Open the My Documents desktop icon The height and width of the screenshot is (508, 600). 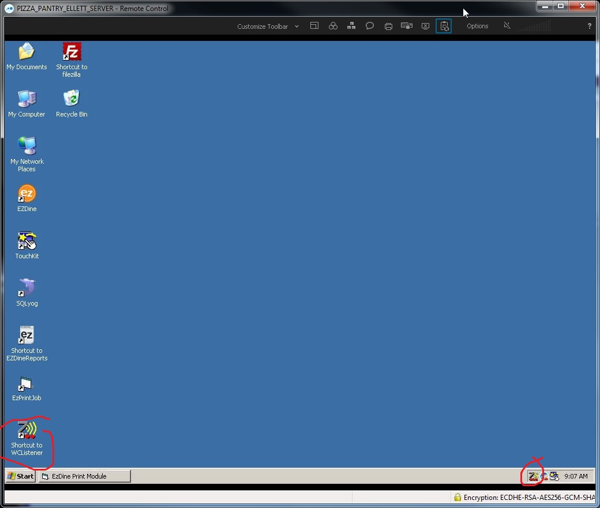tap(27, 57)
